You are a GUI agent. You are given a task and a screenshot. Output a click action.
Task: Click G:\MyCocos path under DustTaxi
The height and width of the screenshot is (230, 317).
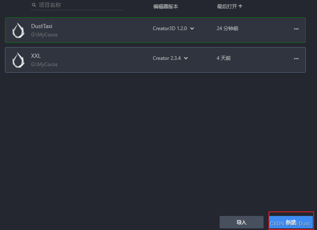(44, 35)
